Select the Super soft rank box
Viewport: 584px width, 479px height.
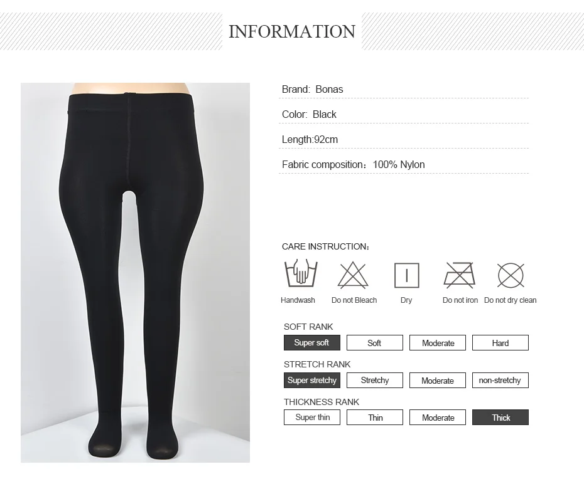click(x=312, y=342)
